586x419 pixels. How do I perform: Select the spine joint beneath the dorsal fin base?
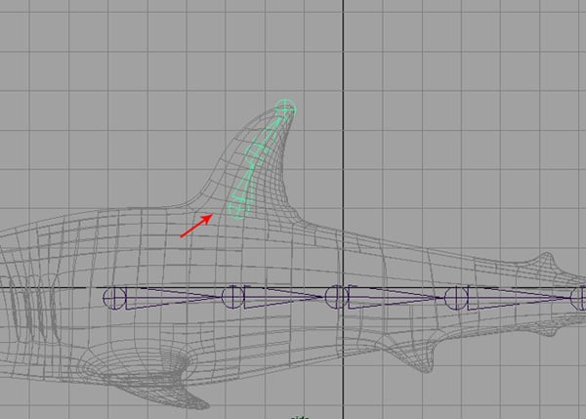233,297
